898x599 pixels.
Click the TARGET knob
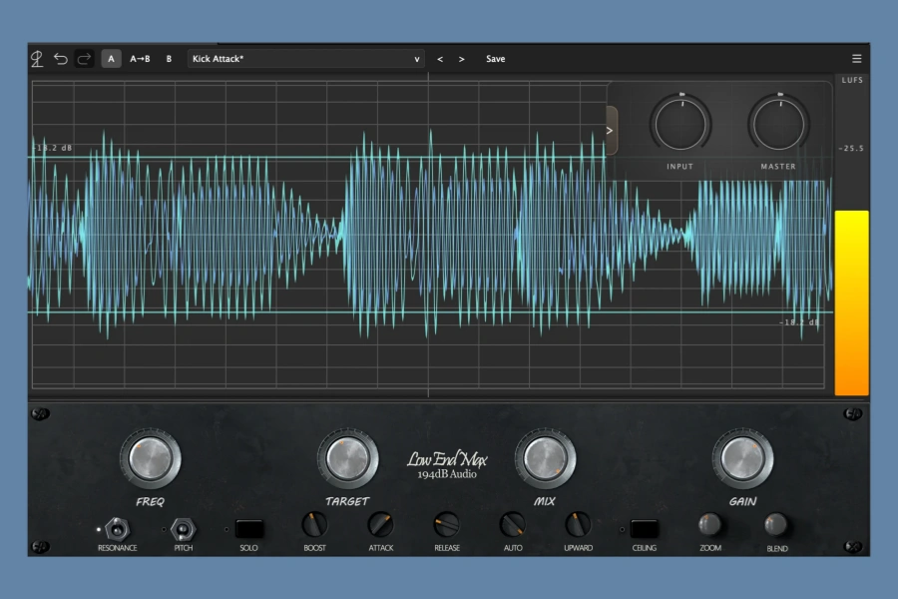pyautogui.click(x=347, y=458)
